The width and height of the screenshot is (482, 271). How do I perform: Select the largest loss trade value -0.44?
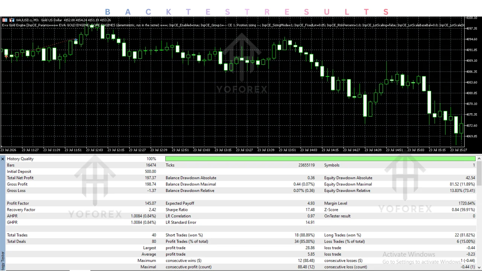pos(471,248)
